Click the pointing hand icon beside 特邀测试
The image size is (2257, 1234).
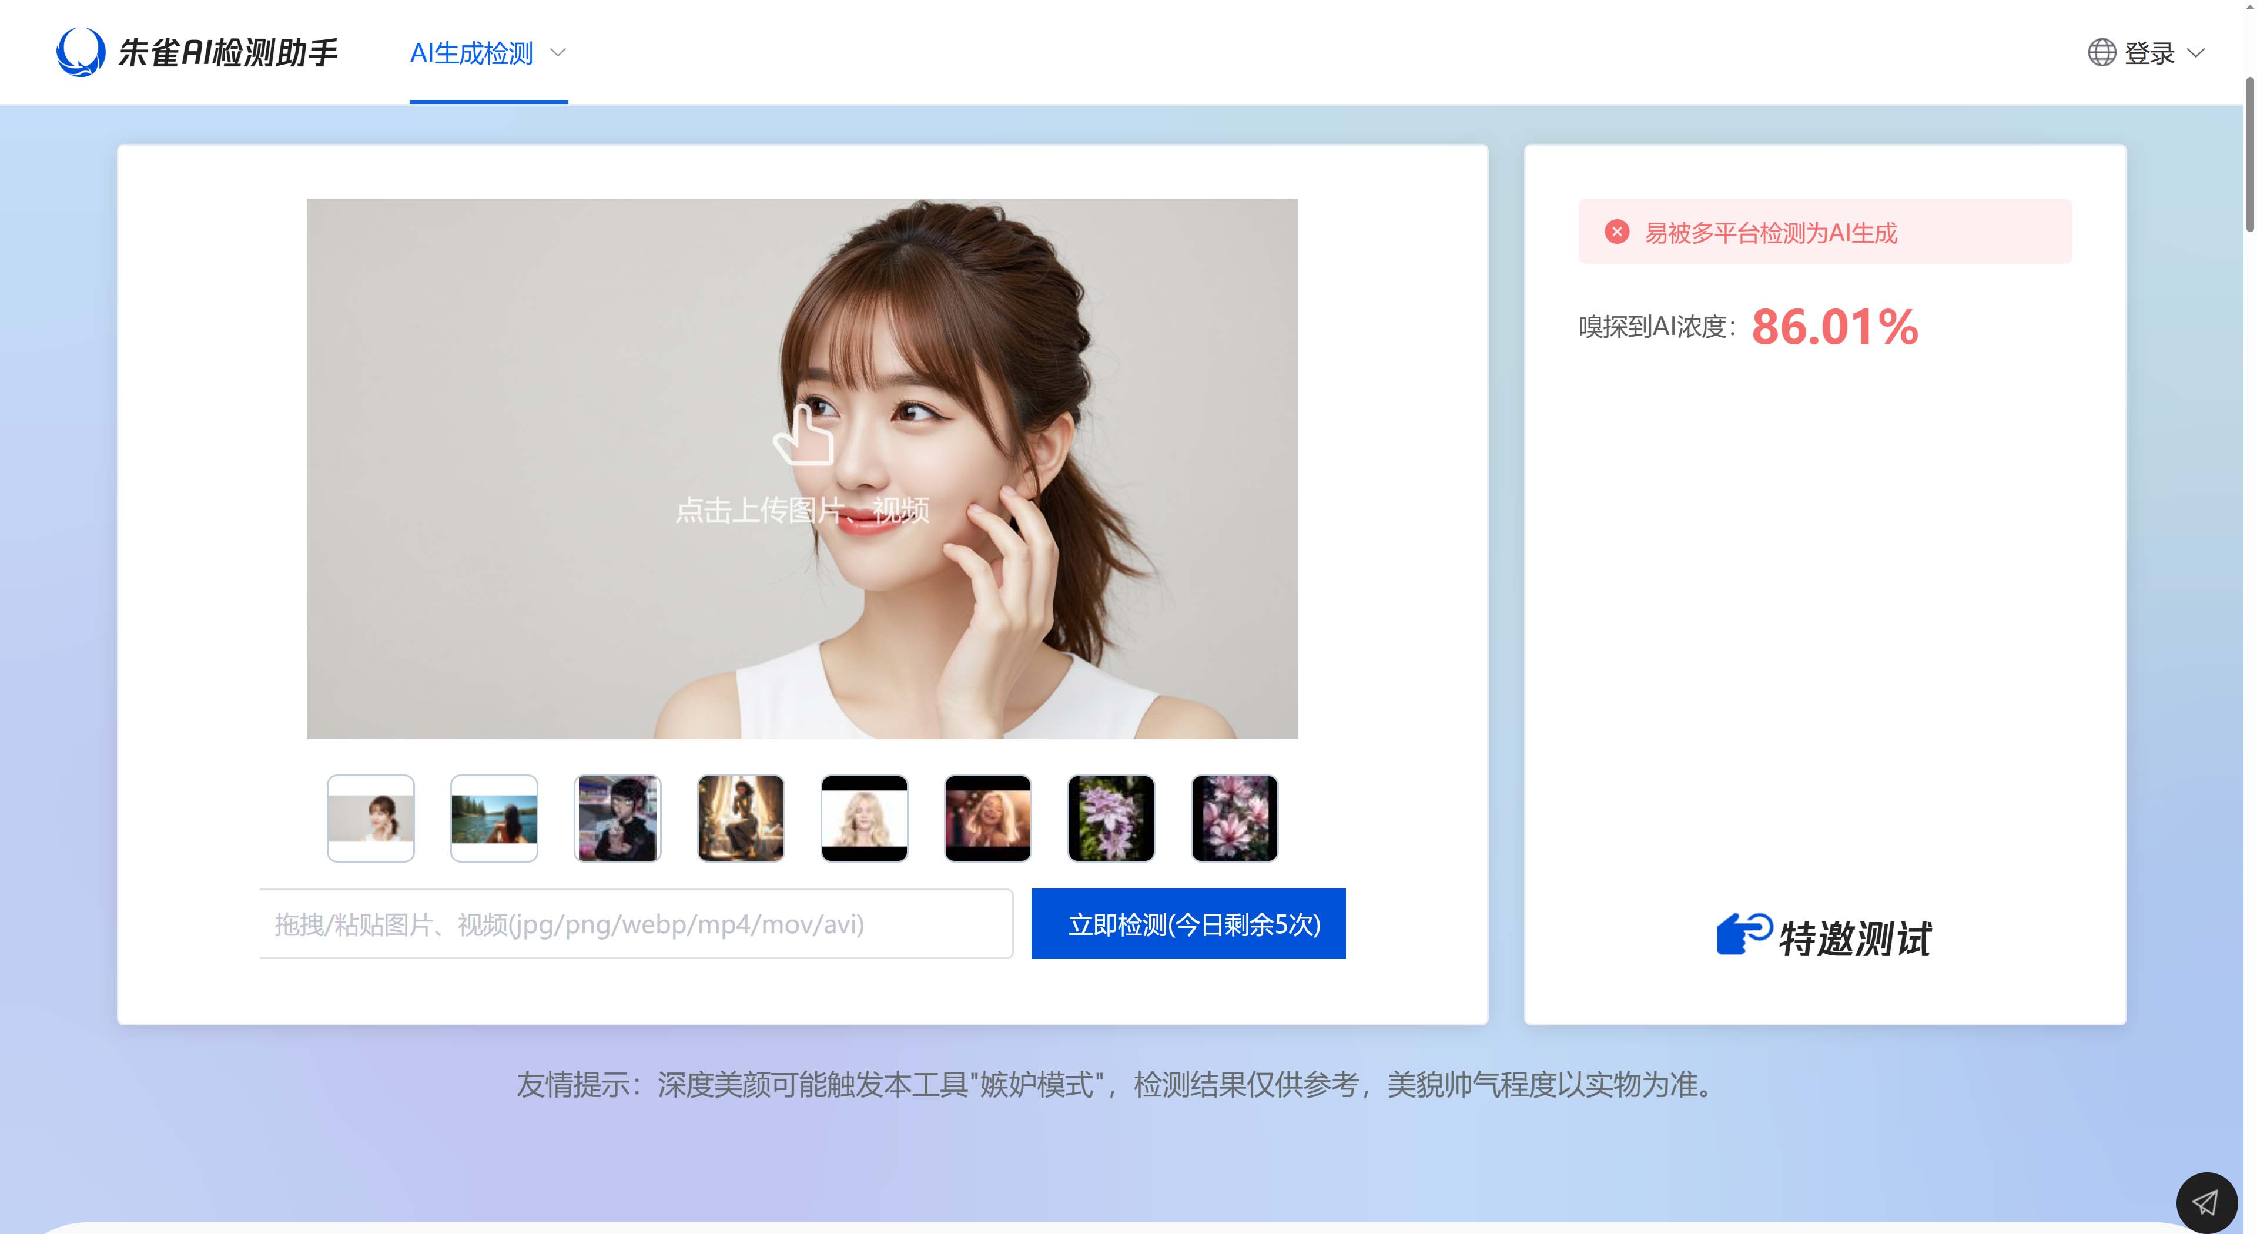click(x=1743, y=934)
